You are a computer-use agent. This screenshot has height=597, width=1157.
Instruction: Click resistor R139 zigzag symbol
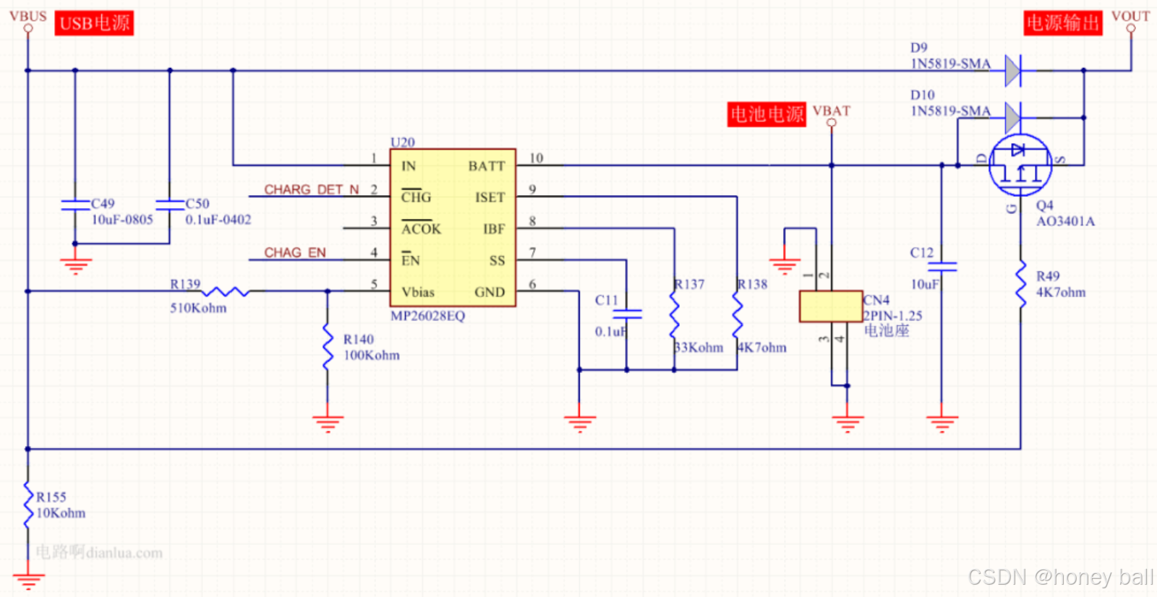pyautogui.click(x=225, y=291)
